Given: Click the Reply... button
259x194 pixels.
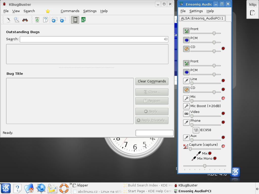Looking at the screenshot, I should pos(152,111).
